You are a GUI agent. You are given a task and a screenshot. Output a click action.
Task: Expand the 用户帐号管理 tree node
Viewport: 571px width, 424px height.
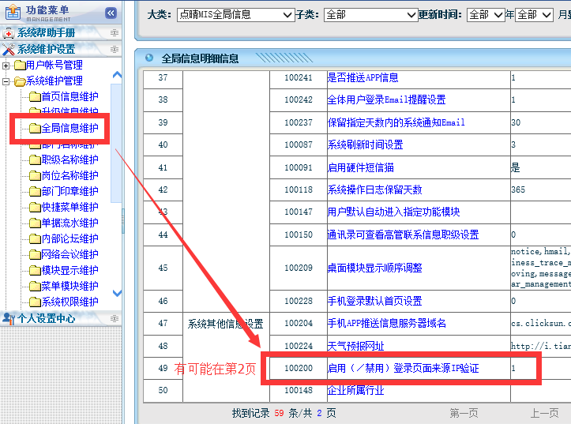point(6,66)
